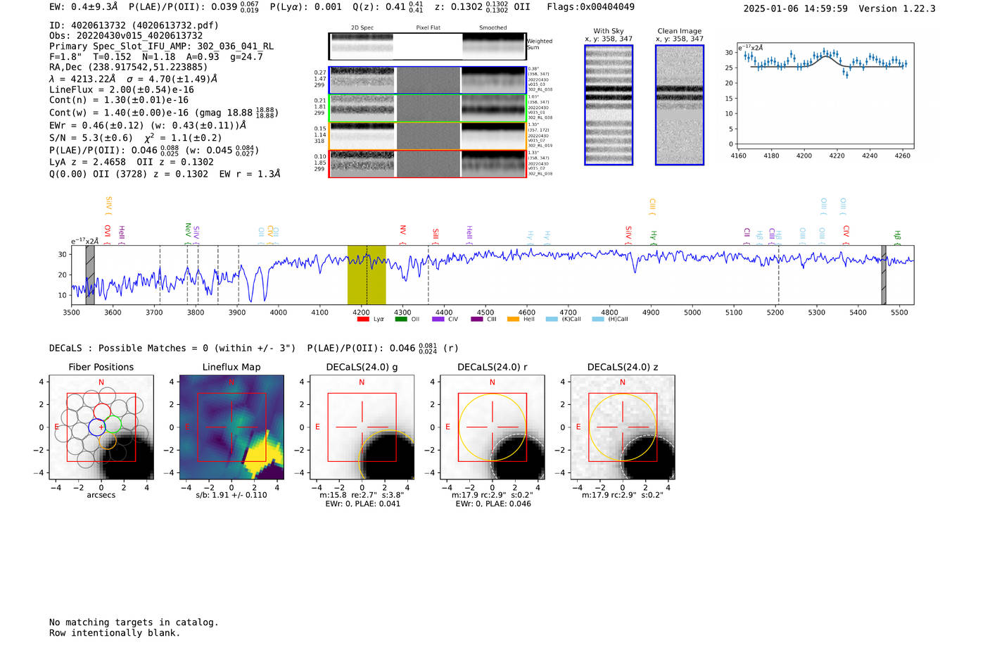Click the red Lyα legend swatch

[363, 320]
